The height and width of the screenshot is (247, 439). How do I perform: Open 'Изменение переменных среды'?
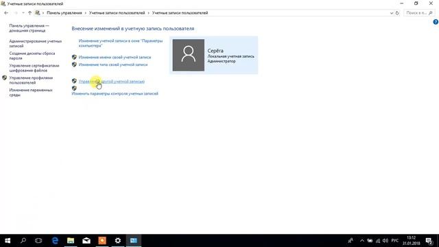point(31,93)
